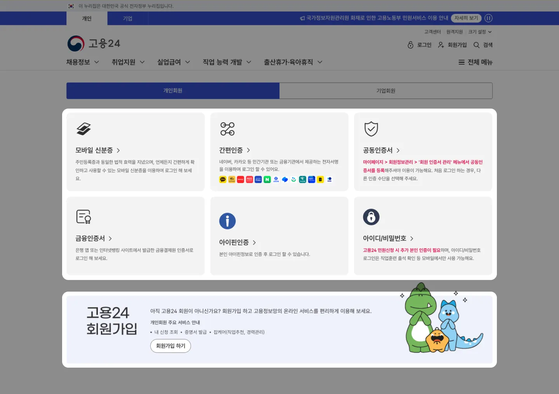The image size is (559, 394).
Task: Click the 우리 WON easy-auth icon
Action: (329, 180)
